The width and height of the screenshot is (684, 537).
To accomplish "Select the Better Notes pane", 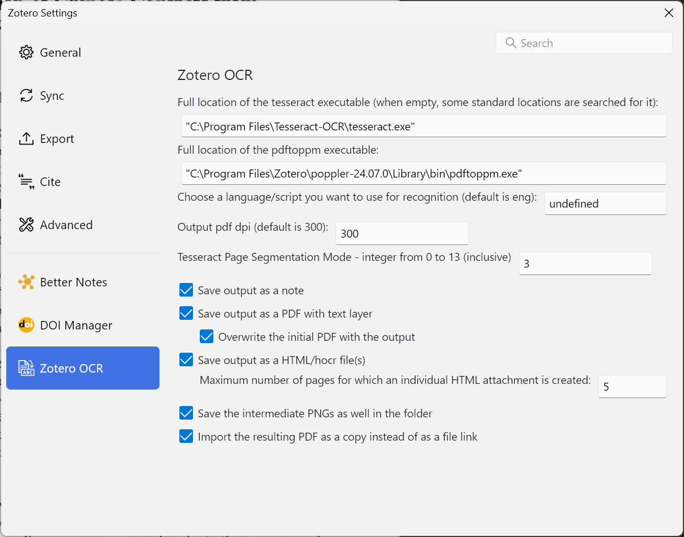I will coord(83,282).
